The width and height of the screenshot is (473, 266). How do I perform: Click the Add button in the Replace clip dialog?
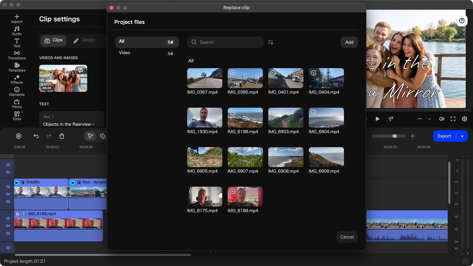349,42
